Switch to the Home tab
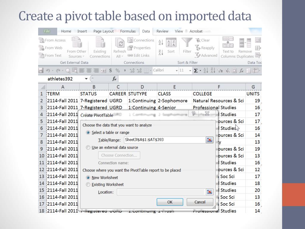Image resolution: width=305 pixels, height=229 pixels. (66, 31)
